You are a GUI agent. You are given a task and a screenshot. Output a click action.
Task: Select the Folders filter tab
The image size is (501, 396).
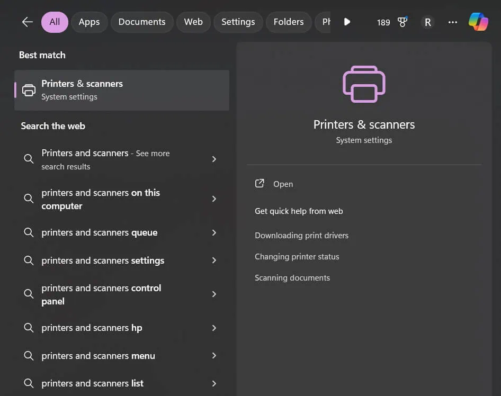point(289,22)
